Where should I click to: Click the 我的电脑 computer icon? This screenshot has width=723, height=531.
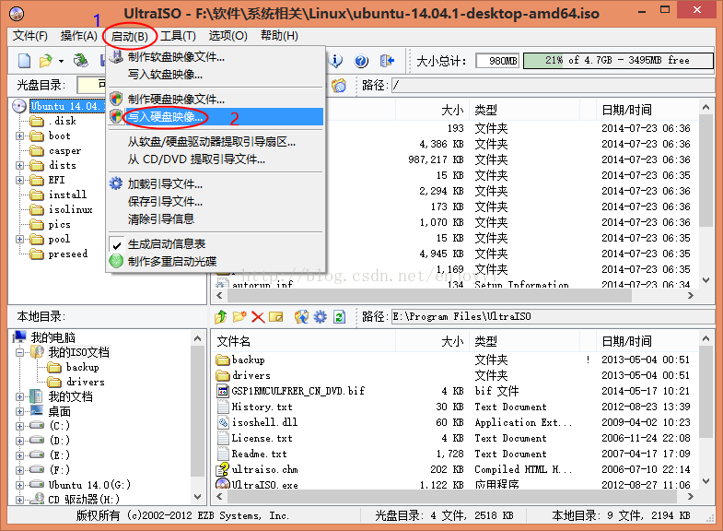tap(19, 337)
